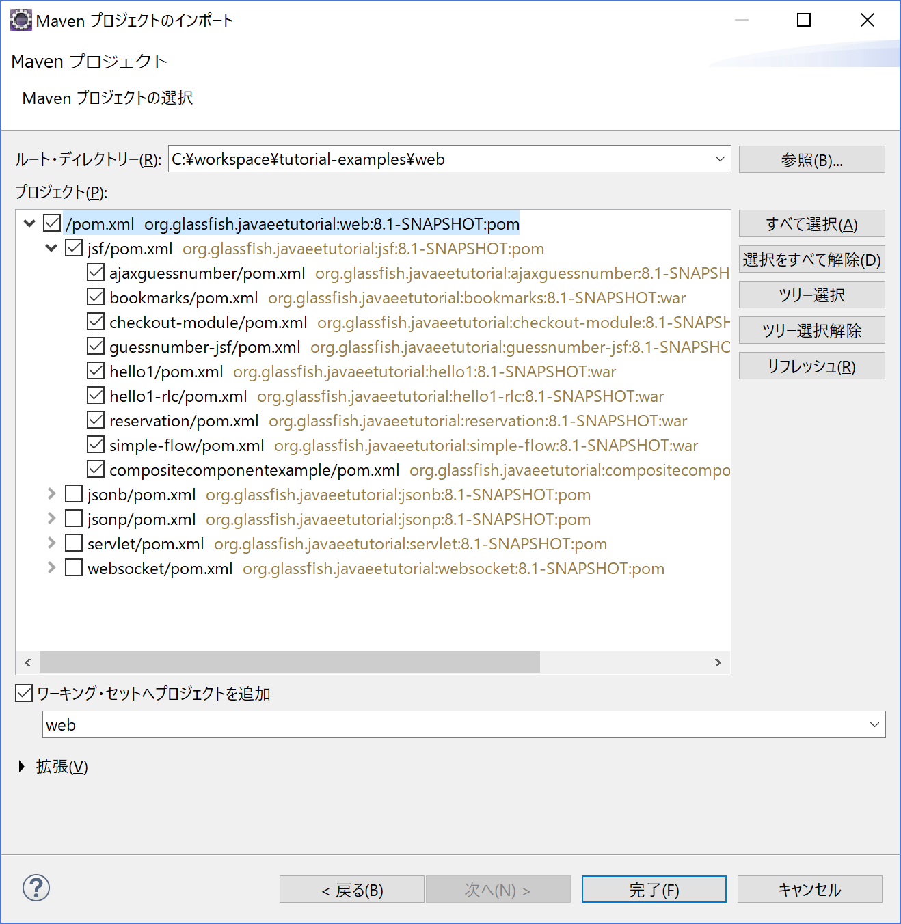Toggle the hello1/pom.xml checkbox
Screen dimensions: 901x924
96,371
